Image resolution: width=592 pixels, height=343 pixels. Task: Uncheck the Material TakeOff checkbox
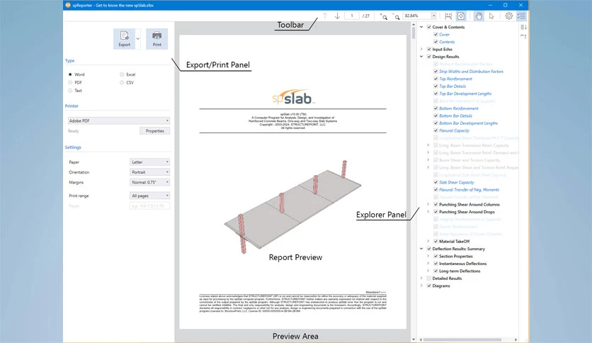tap(436, 242)
